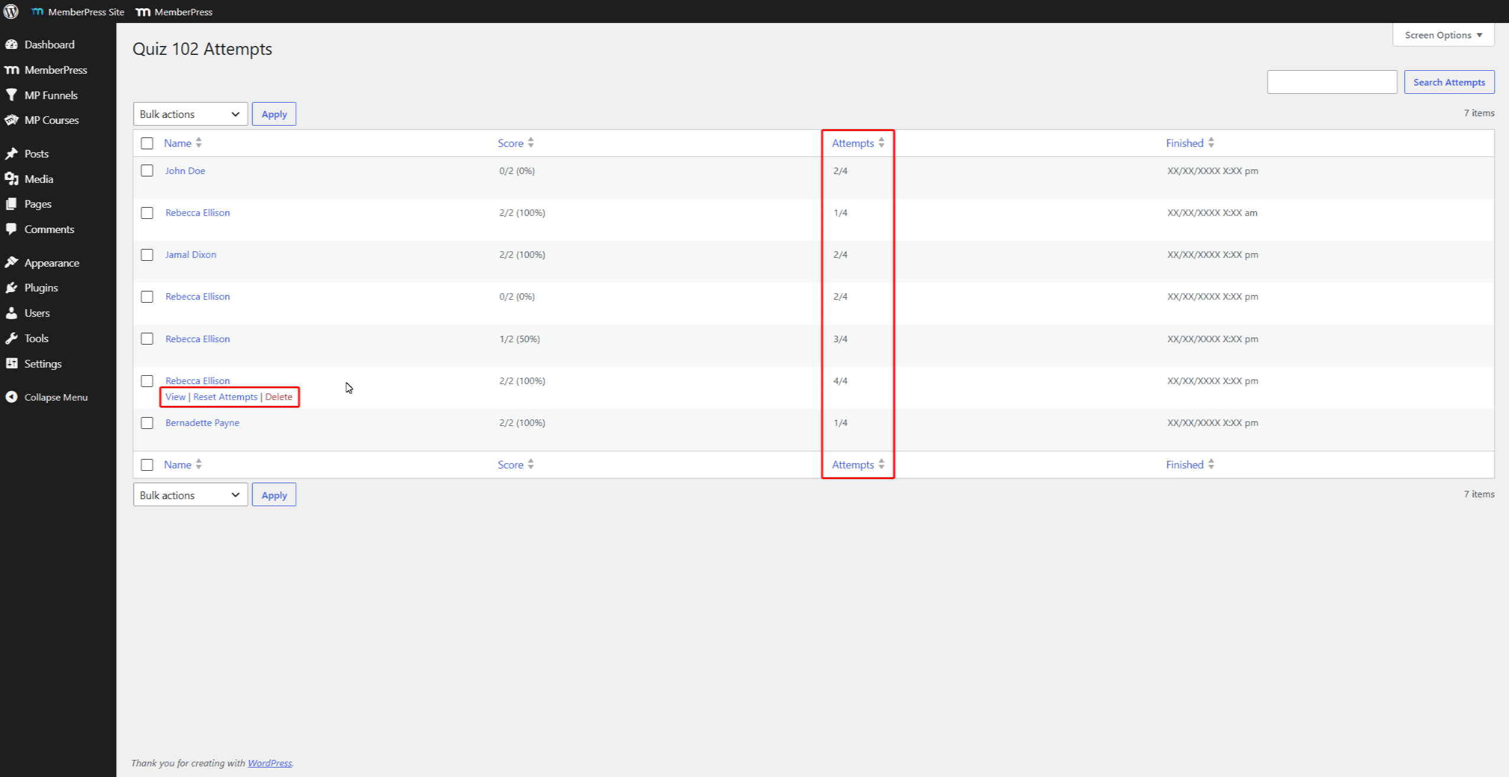Expand the Screen Options panel

coord(1443,35)
